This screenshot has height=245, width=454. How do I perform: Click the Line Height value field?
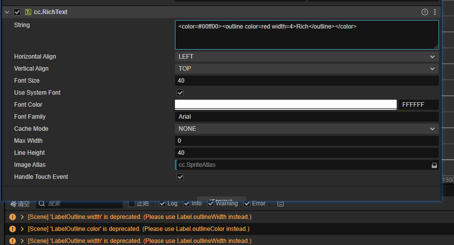(x=307, y=153)
